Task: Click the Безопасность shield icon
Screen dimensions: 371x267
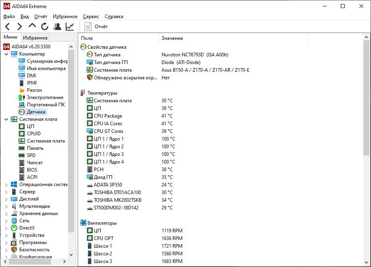Action: click(14, 250)
